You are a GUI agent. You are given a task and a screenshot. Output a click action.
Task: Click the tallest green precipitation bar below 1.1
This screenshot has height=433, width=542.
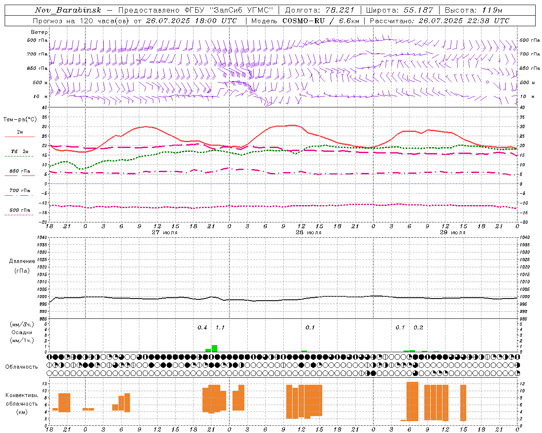(x=214, y=348)
